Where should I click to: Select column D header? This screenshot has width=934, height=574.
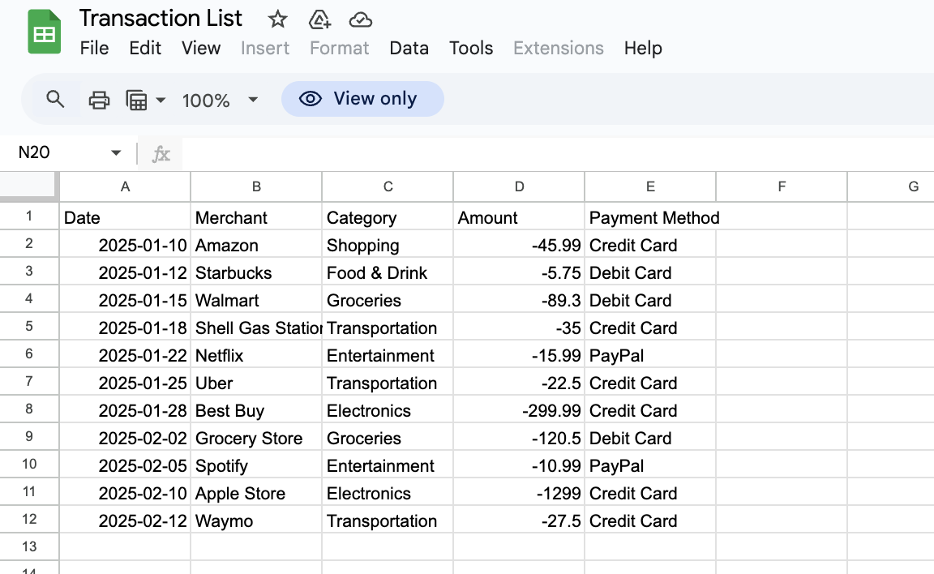pyautogui.click(x=519, y=187)
